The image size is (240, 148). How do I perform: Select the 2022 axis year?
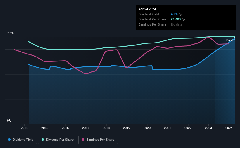pos(188,128)
